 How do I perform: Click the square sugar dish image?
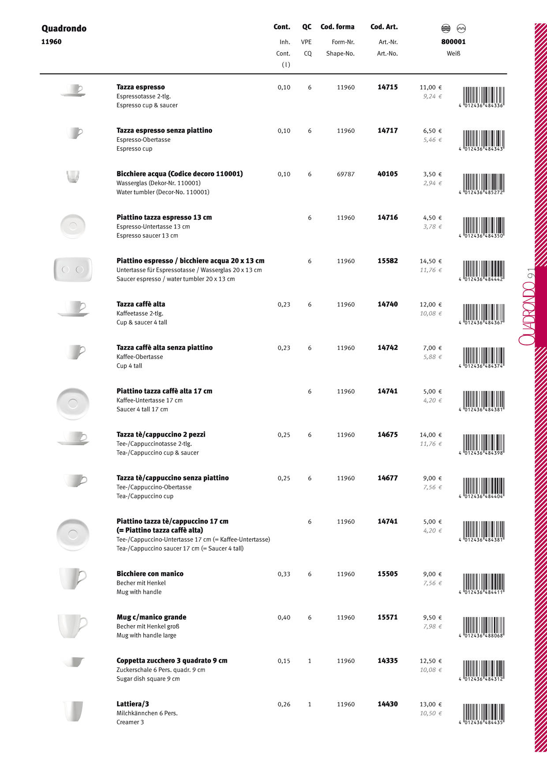pos(74,662)
